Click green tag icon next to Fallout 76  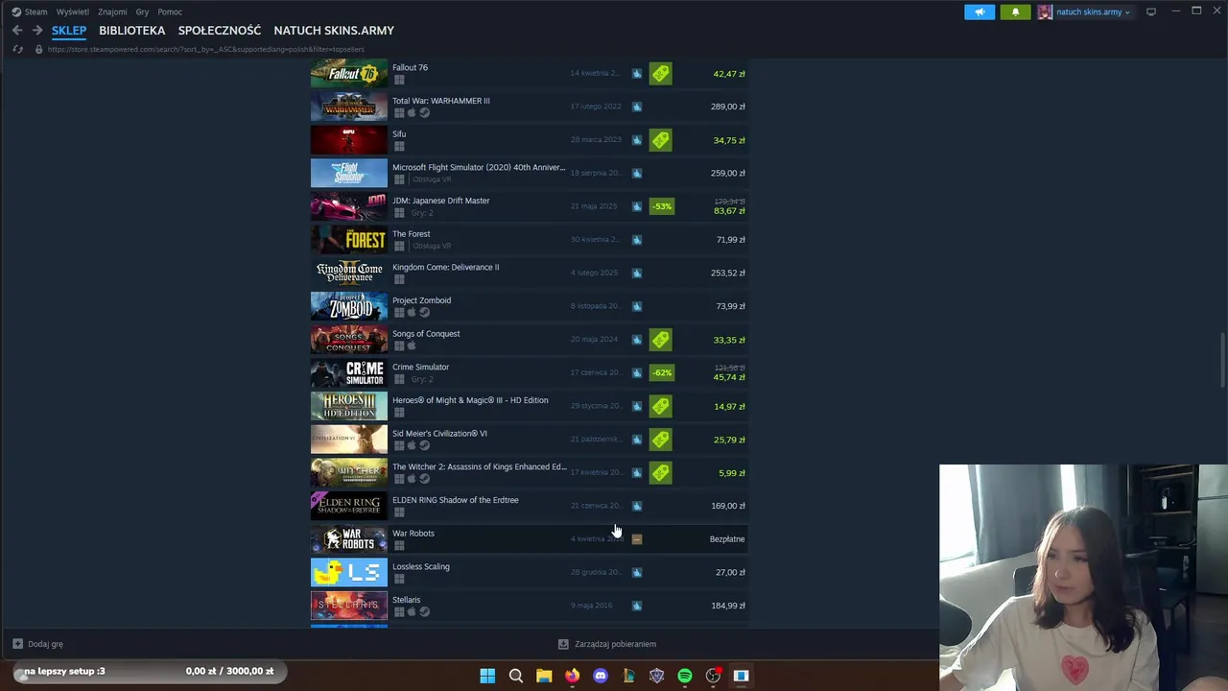coord(660,74)
